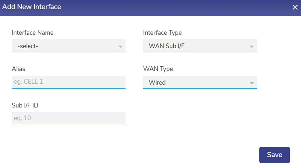The height and width of the screenshot is (165, 301).
Task: Open the Interface Name '-select-' combo box
Action: pyautogui.click(x=68, y=46)
